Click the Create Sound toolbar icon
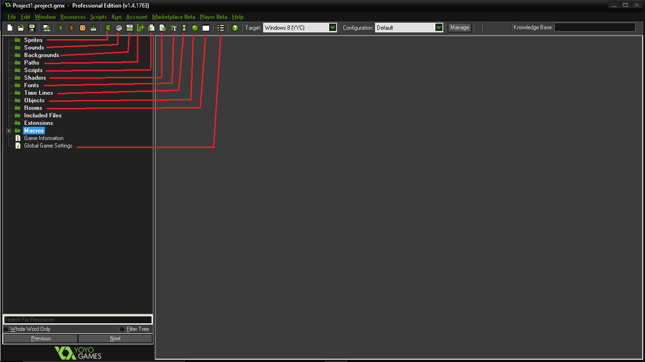Screen dimensions: 645x362 [119, 28]
